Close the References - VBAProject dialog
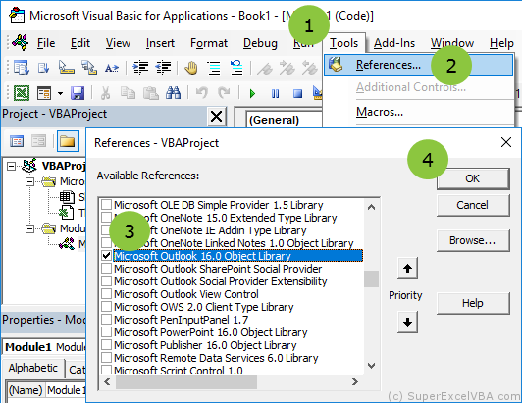Viewport: 522px width, 403px height. [x=506, y=142]
